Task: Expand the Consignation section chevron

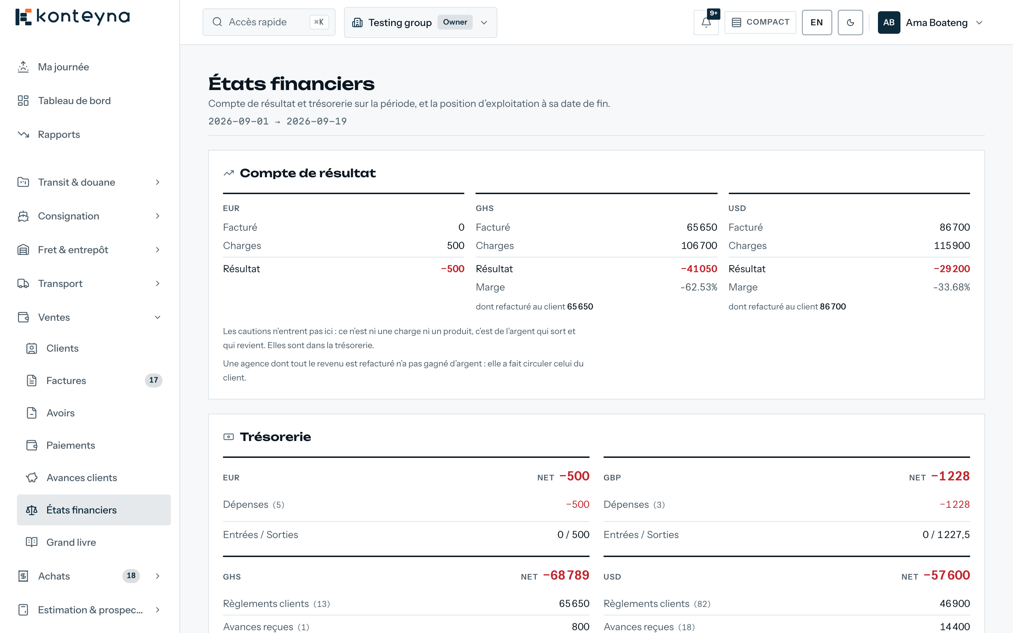Action: point(158,216)
